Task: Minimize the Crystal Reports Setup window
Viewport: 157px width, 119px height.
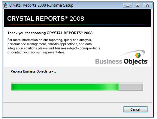Action: coord(128,5)
